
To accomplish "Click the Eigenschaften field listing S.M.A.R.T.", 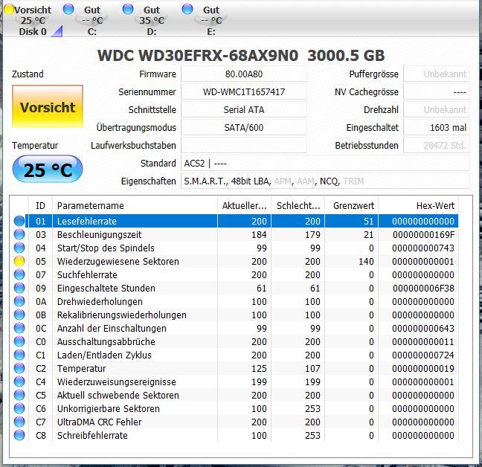I will [325, 181].
